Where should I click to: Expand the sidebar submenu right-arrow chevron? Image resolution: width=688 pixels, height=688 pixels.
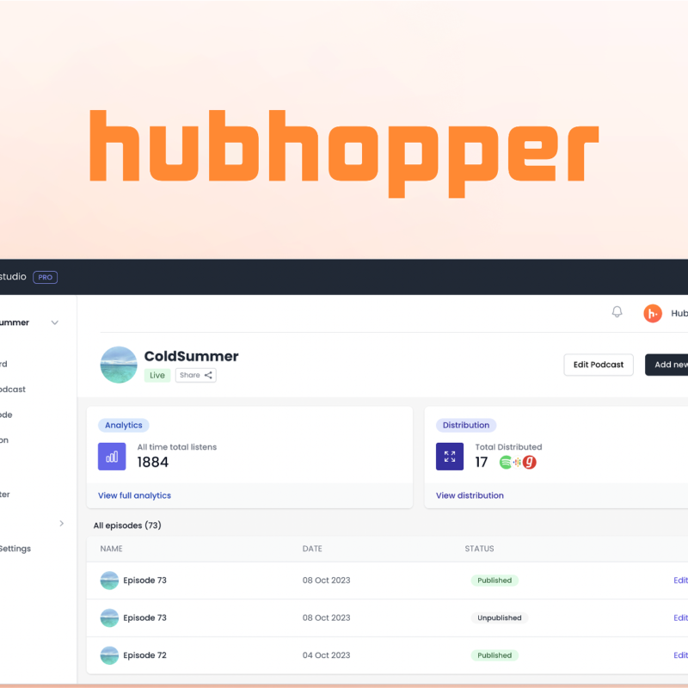coord(61,523)
